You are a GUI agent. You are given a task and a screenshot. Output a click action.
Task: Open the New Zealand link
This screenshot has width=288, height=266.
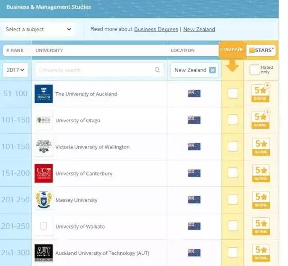[199, 29]
